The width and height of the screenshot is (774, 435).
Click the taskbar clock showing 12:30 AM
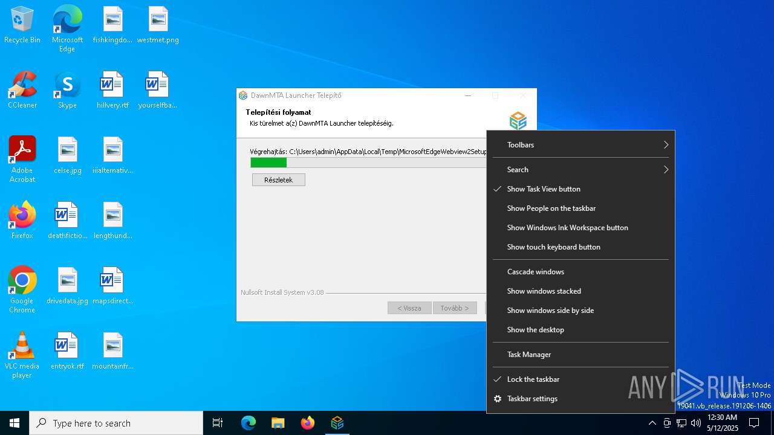click(723, 423)
